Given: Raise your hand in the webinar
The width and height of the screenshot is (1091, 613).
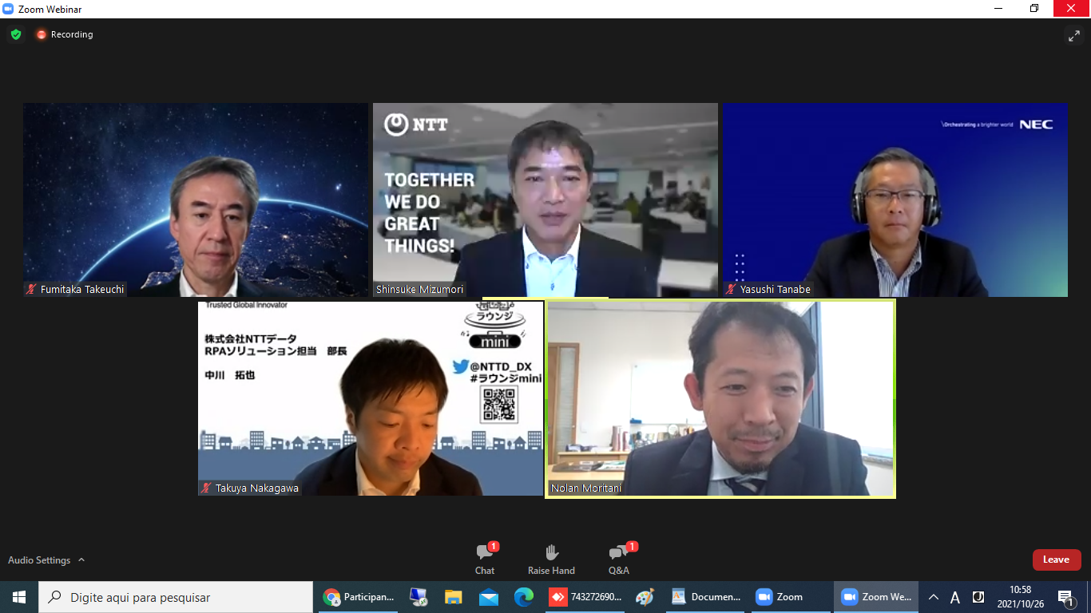Looking at the screenshot, I should 551,559.
